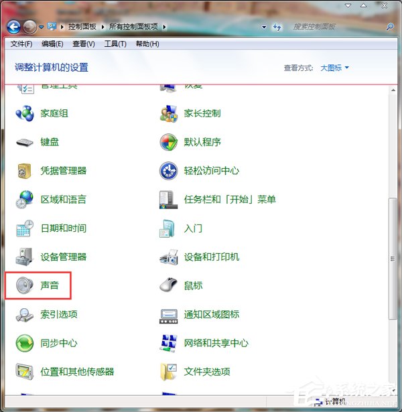Open the 工具(T) menu
The height and width of the screenshot is (412, 402).
click(115, 44)
